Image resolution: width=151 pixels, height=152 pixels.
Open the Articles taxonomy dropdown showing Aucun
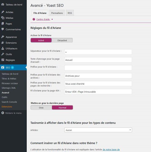pyautogui.click(x=98, y=130)
